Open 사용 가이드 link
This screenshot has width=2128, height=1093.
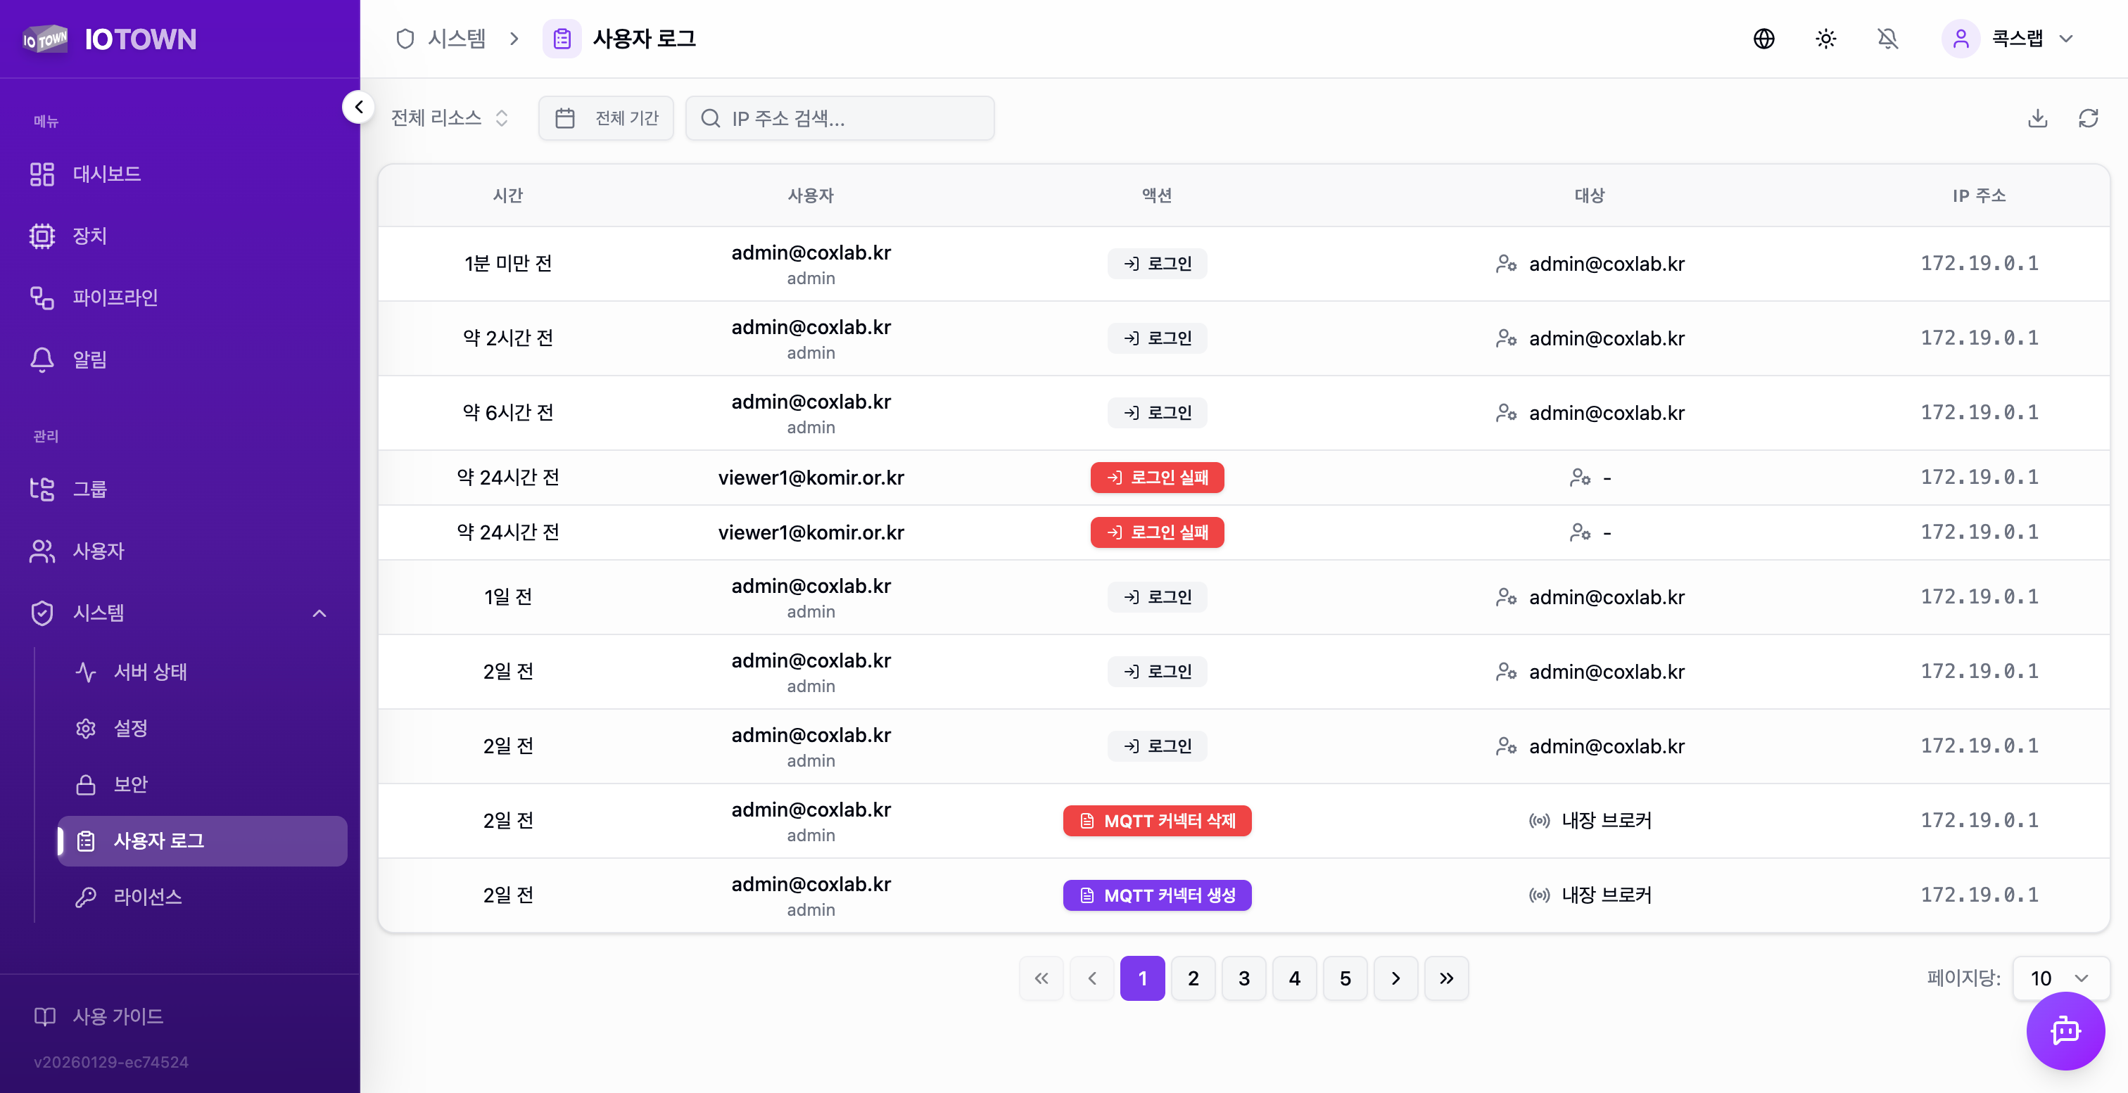[x=99, y=1016]
